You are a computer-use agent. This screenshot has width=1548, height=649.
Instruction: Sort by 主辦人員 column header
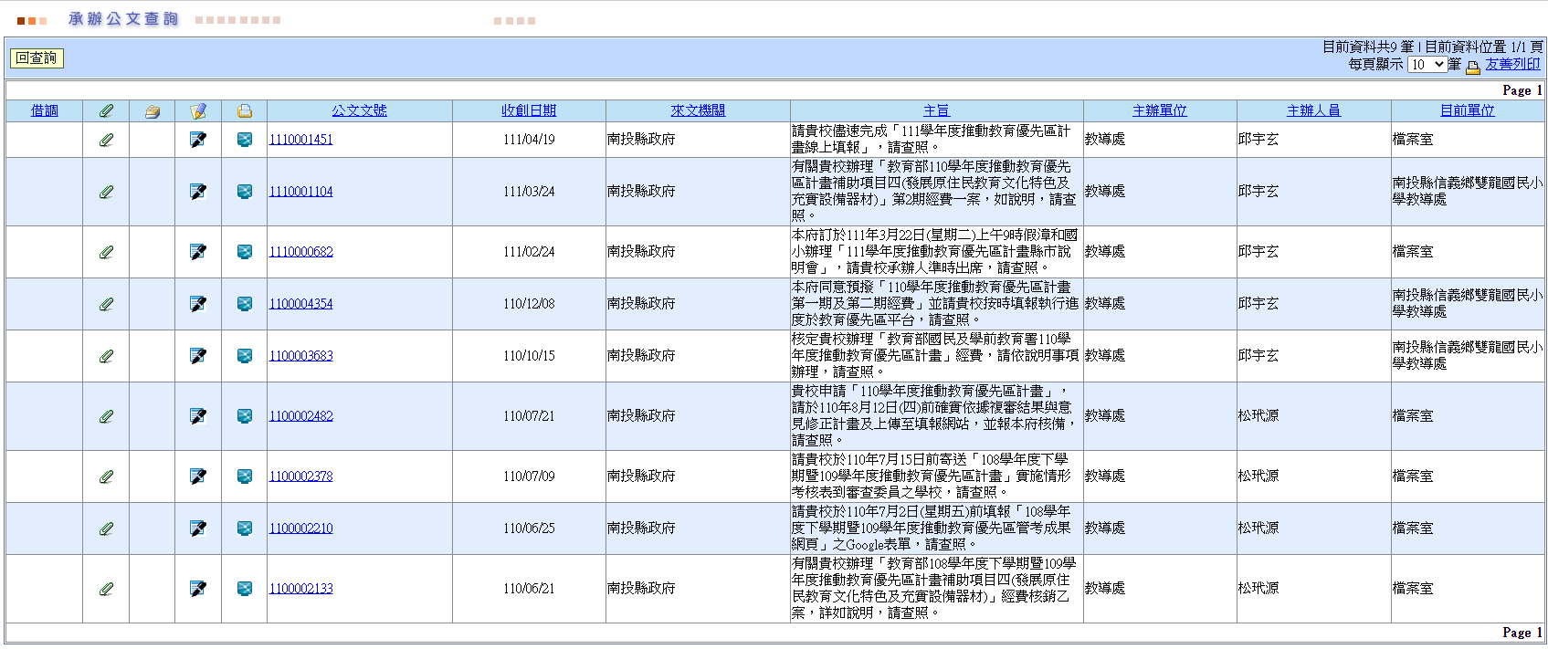pos(1313,110)
